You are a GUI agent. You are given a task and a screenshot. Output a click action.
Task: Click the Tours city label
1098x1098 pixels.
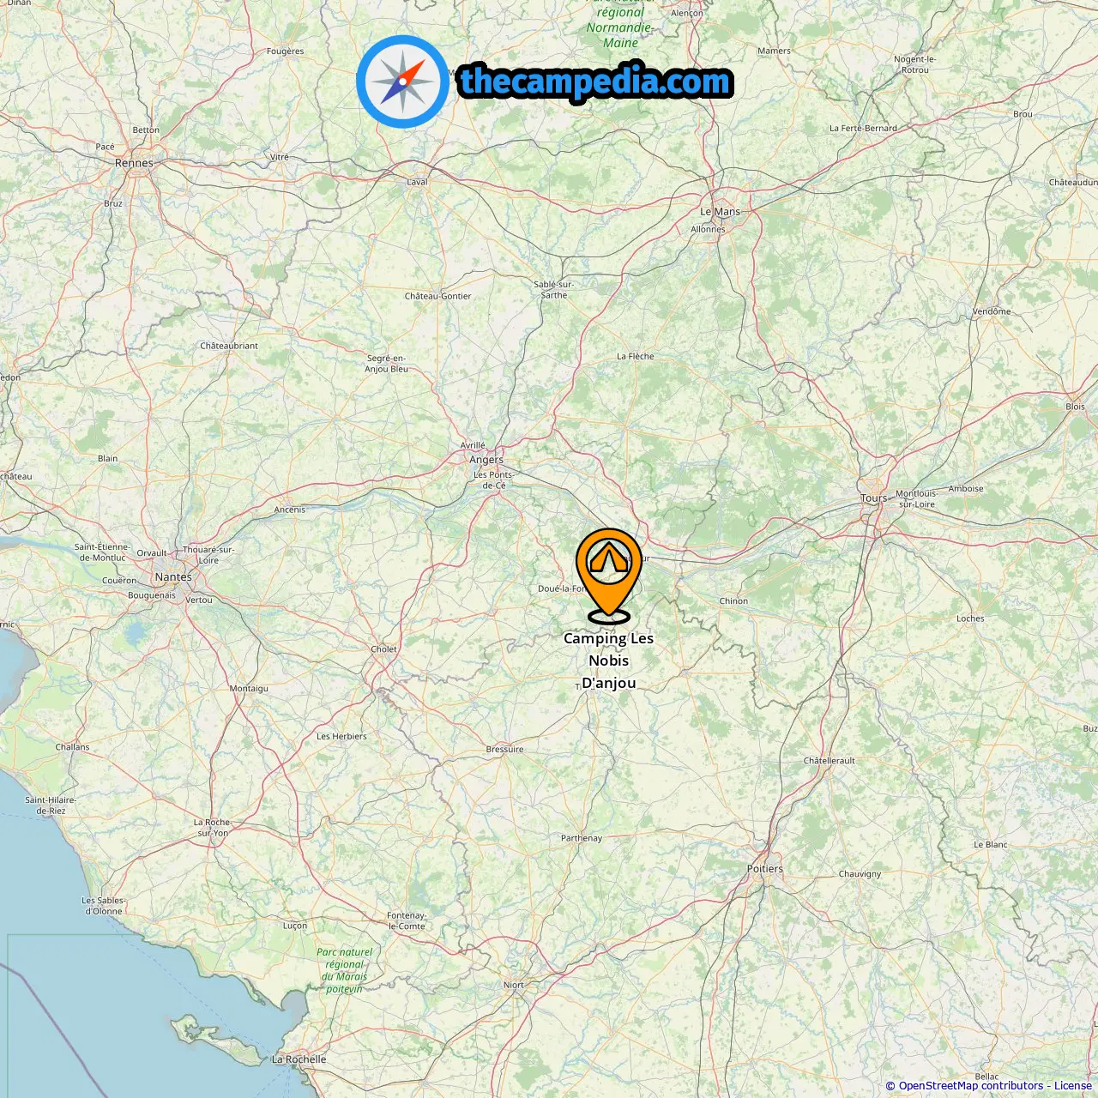[x=873, y=498]
